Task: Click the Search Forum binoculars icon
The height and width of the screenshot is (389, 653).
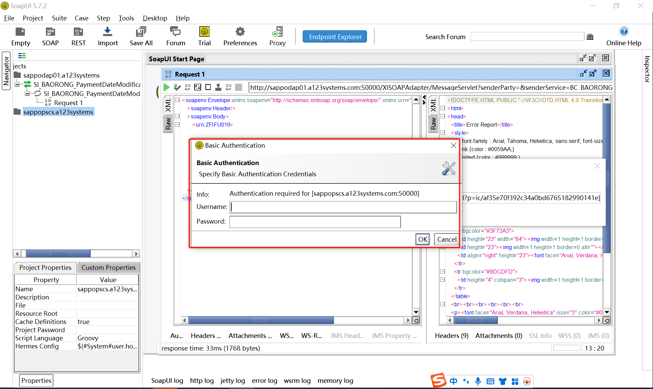Action: point(590,37)
